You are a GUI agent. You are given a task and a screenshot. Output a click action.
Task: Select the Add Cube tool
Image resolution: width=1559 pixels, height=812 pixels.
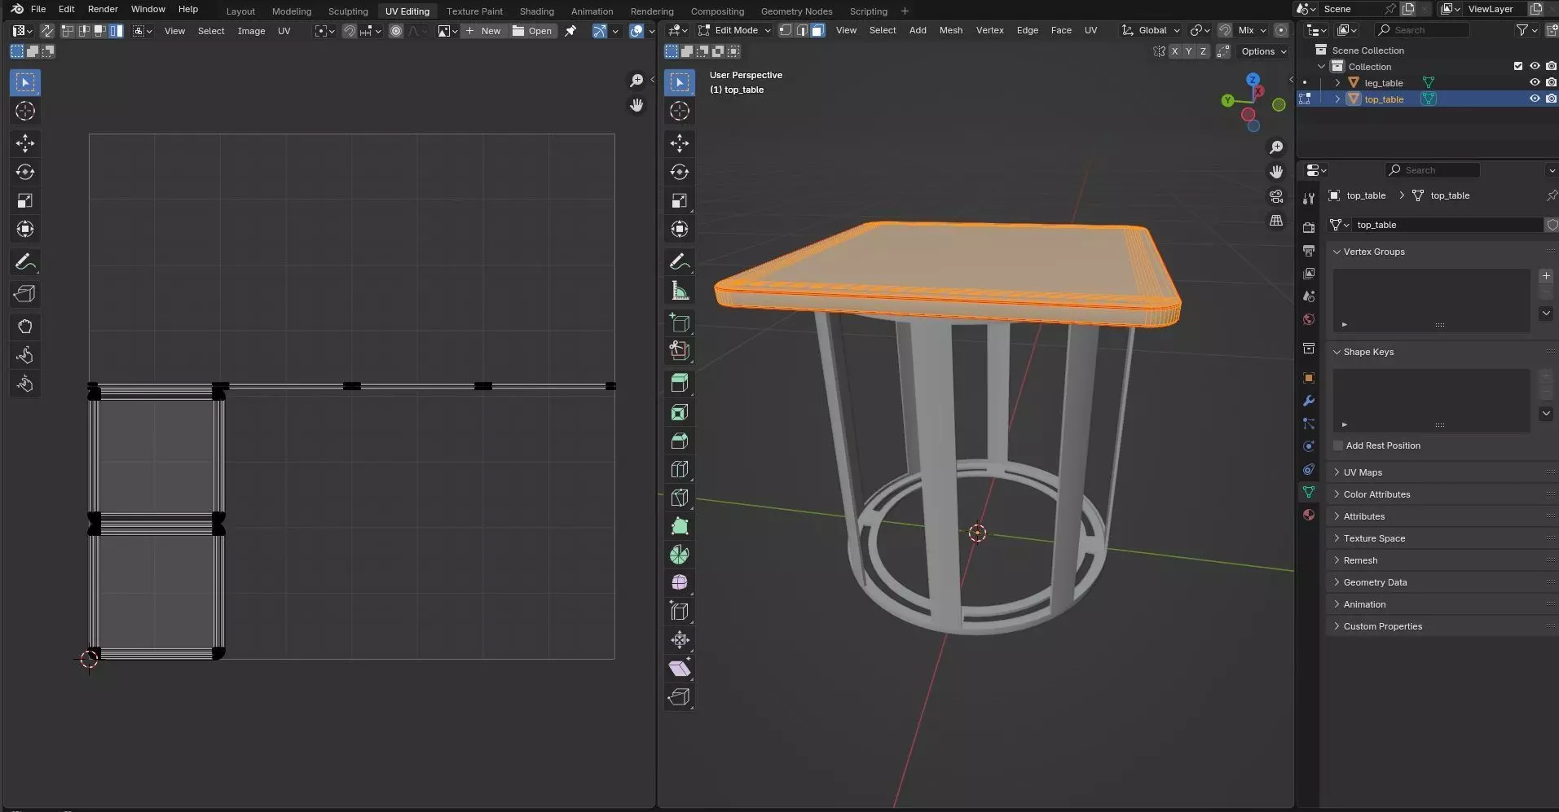680,323
